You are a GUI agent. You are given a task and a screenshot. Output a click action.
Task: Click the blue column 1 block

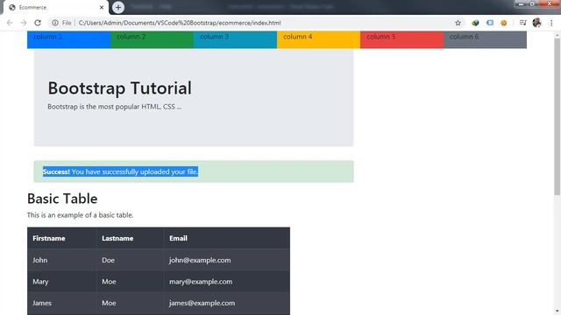(68, 39)
